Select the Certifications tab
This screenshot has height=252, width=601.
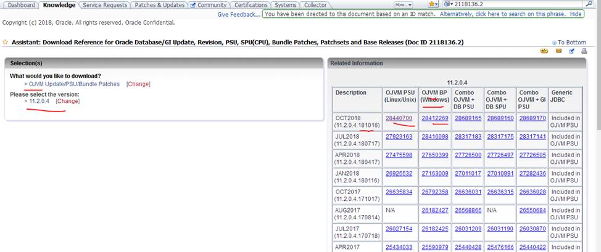coord(251,5)
